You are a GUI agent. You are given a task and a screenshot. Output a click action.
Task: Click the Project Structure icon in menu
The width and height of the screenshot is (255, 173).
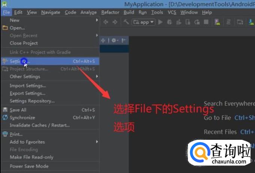pos(5,69)
